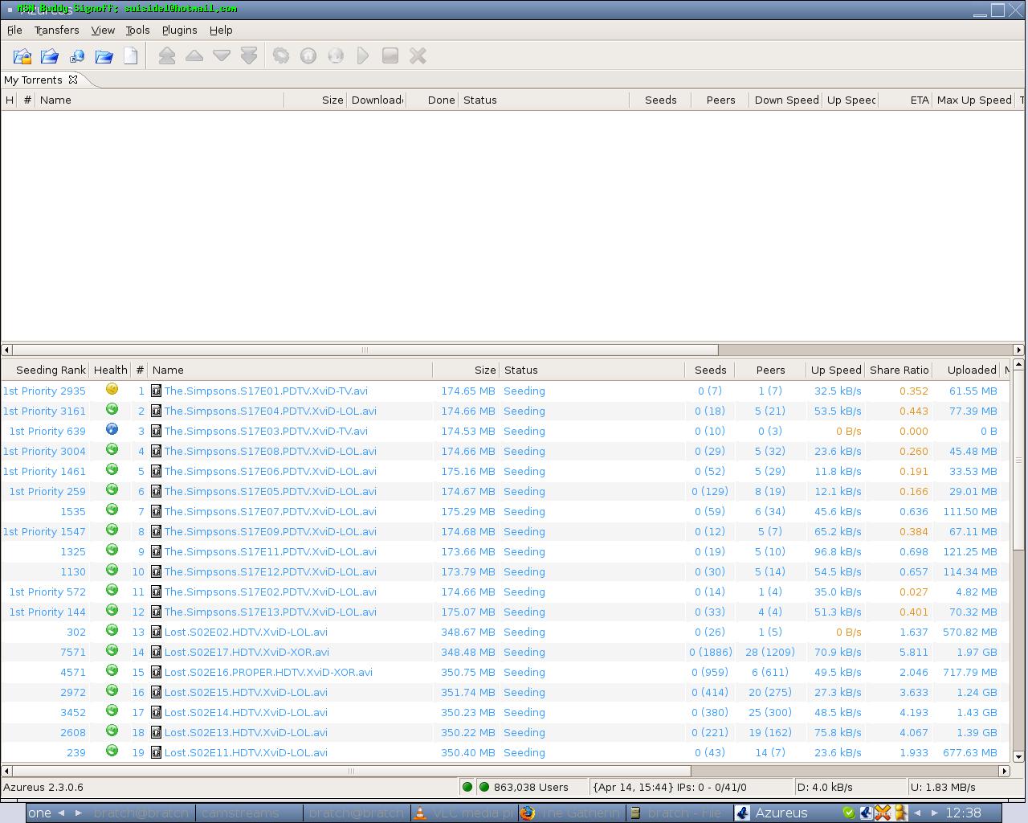Screen dimensions: 1028x823
Task: Click the single move up arrow icon
Action: tap(194, 55)
